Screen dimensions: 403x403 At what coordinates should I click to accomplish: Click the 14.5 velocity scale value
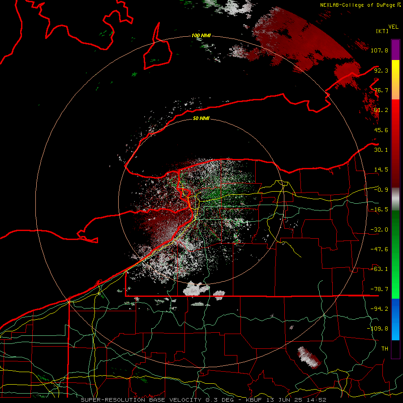click(381, 170)
